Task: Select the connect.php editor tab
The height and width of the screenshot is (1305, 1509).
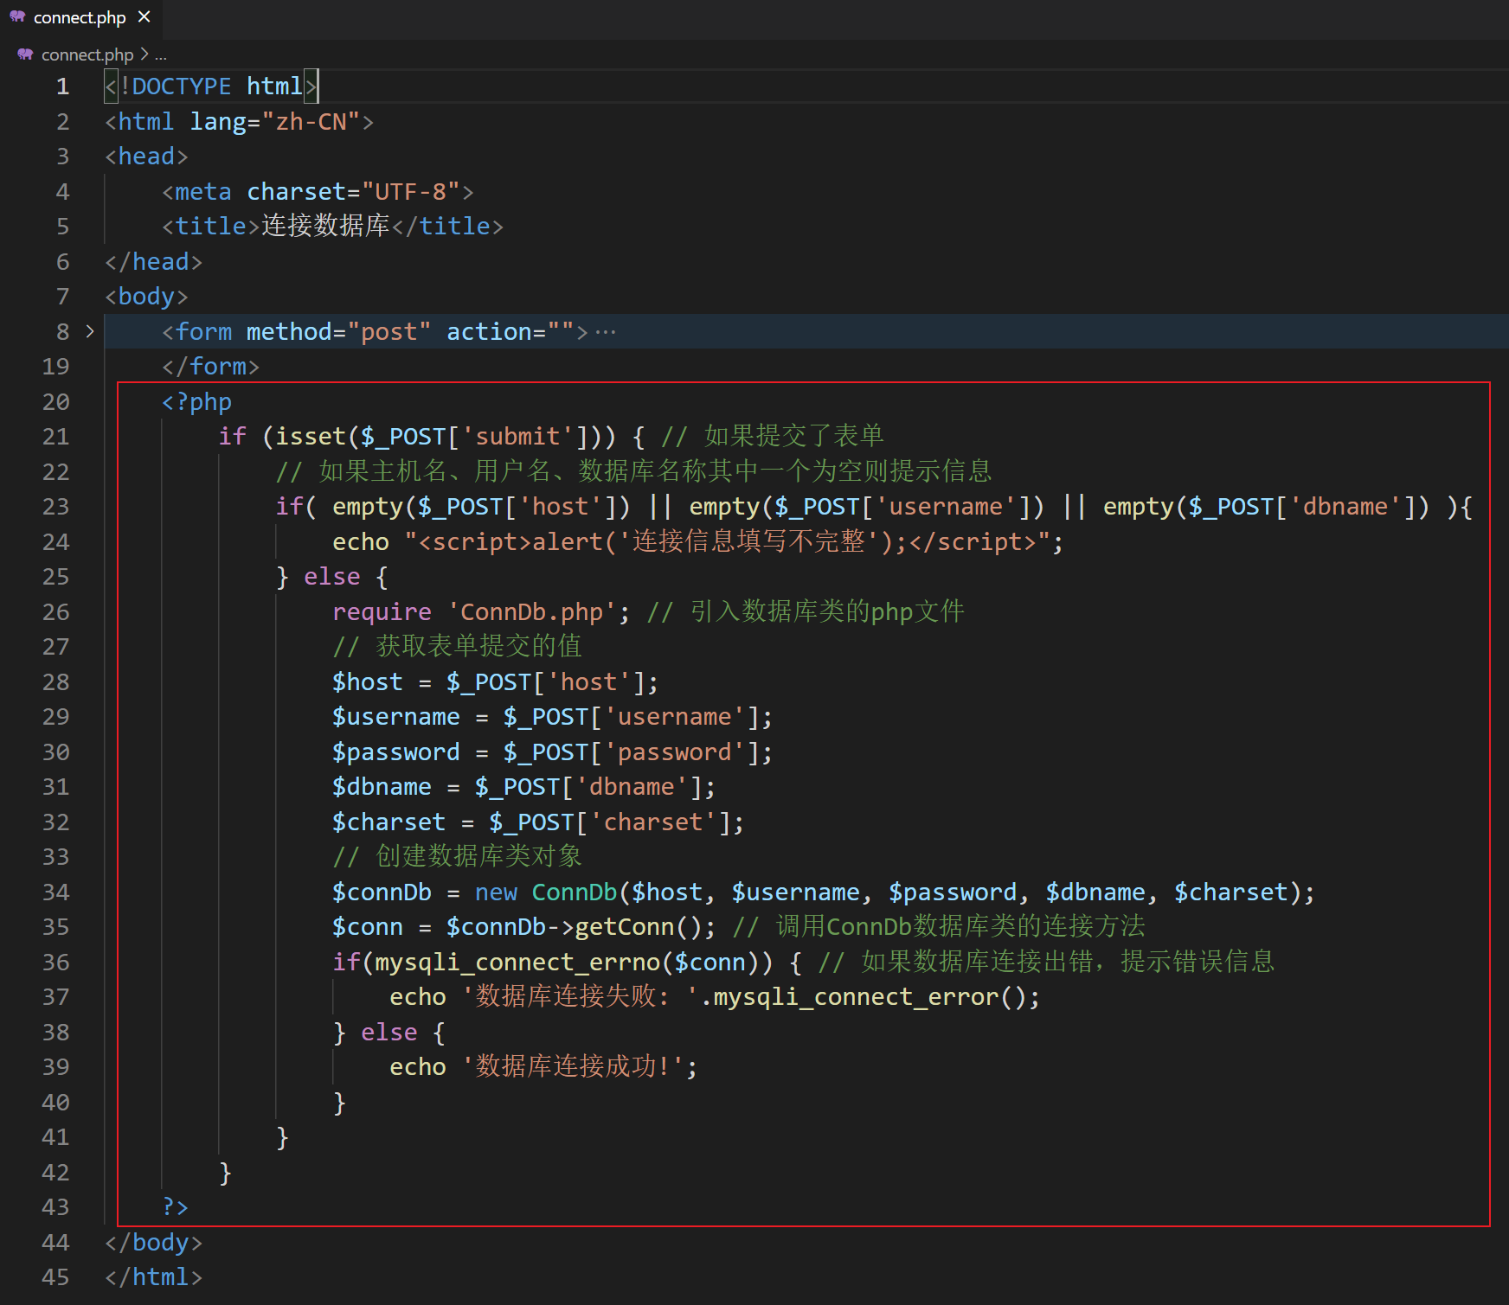Action: click(80, 18)
